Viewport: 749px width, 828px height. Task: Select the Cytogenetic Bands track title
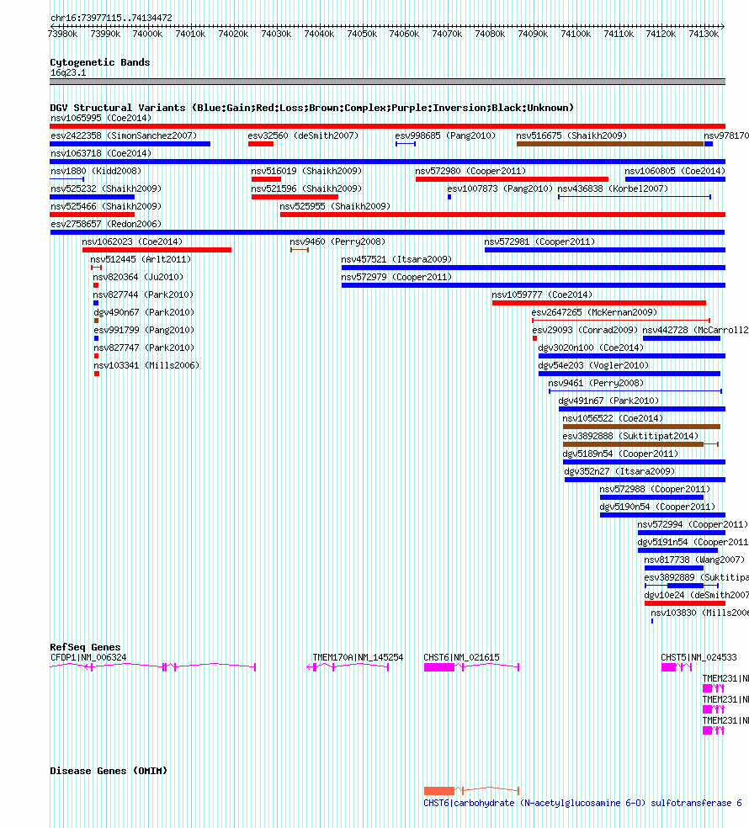(100, 62)
